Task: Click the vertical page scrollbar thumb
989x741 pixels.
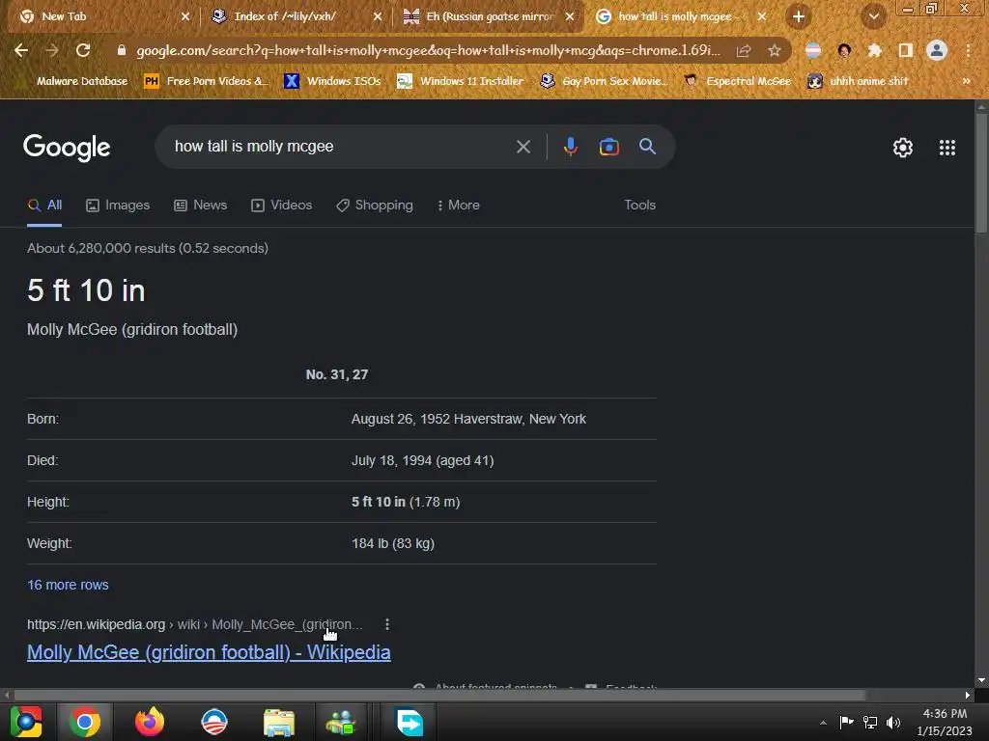Action: 981,174
